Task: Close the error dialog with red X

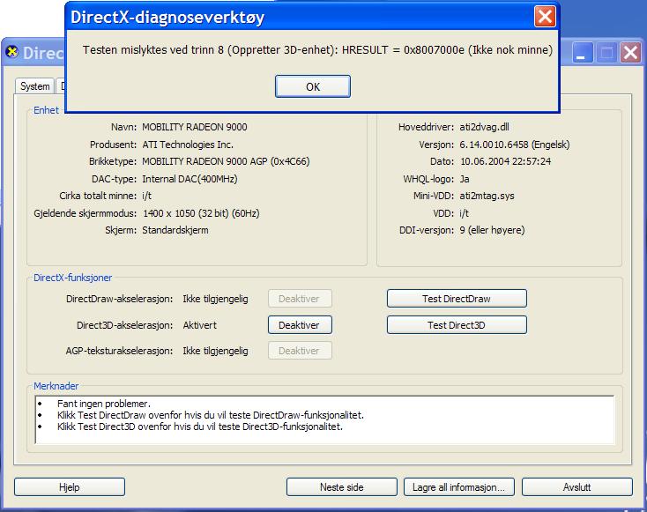Action: [x=546, y=17]
